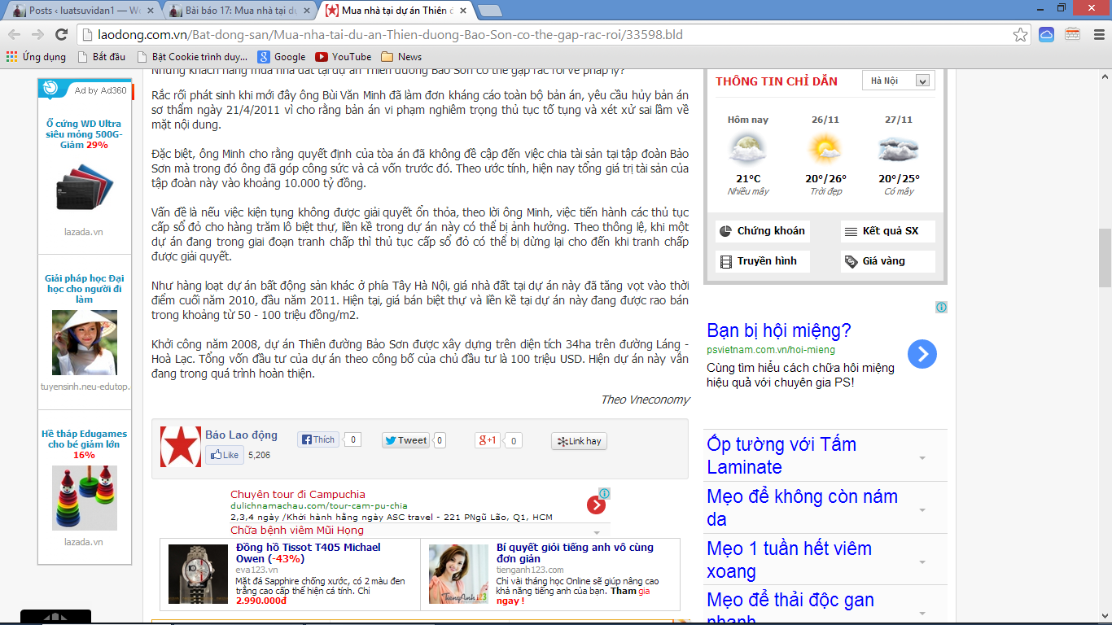This screenshot has height=625, width=1112.
Task: Reload the page with the refresh icon
Action: [x=61, y=34]
